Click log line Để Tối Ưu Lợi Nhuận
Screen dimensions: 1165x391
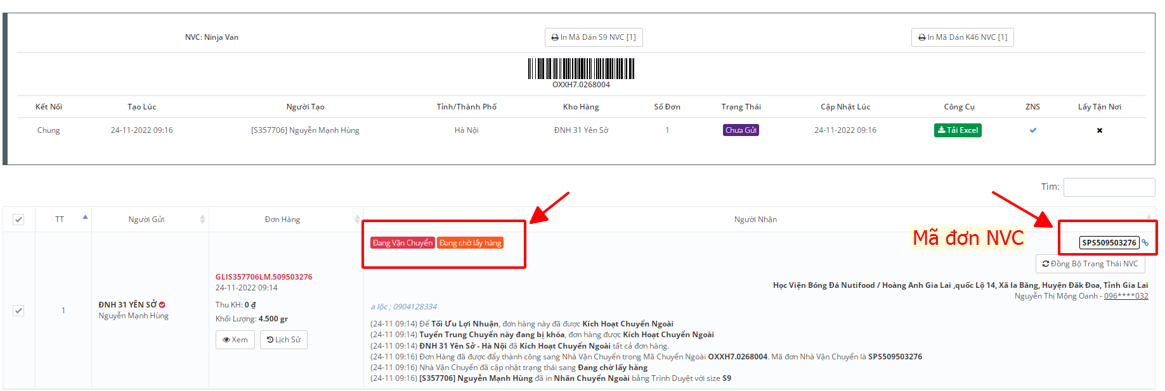click(522, 324)
